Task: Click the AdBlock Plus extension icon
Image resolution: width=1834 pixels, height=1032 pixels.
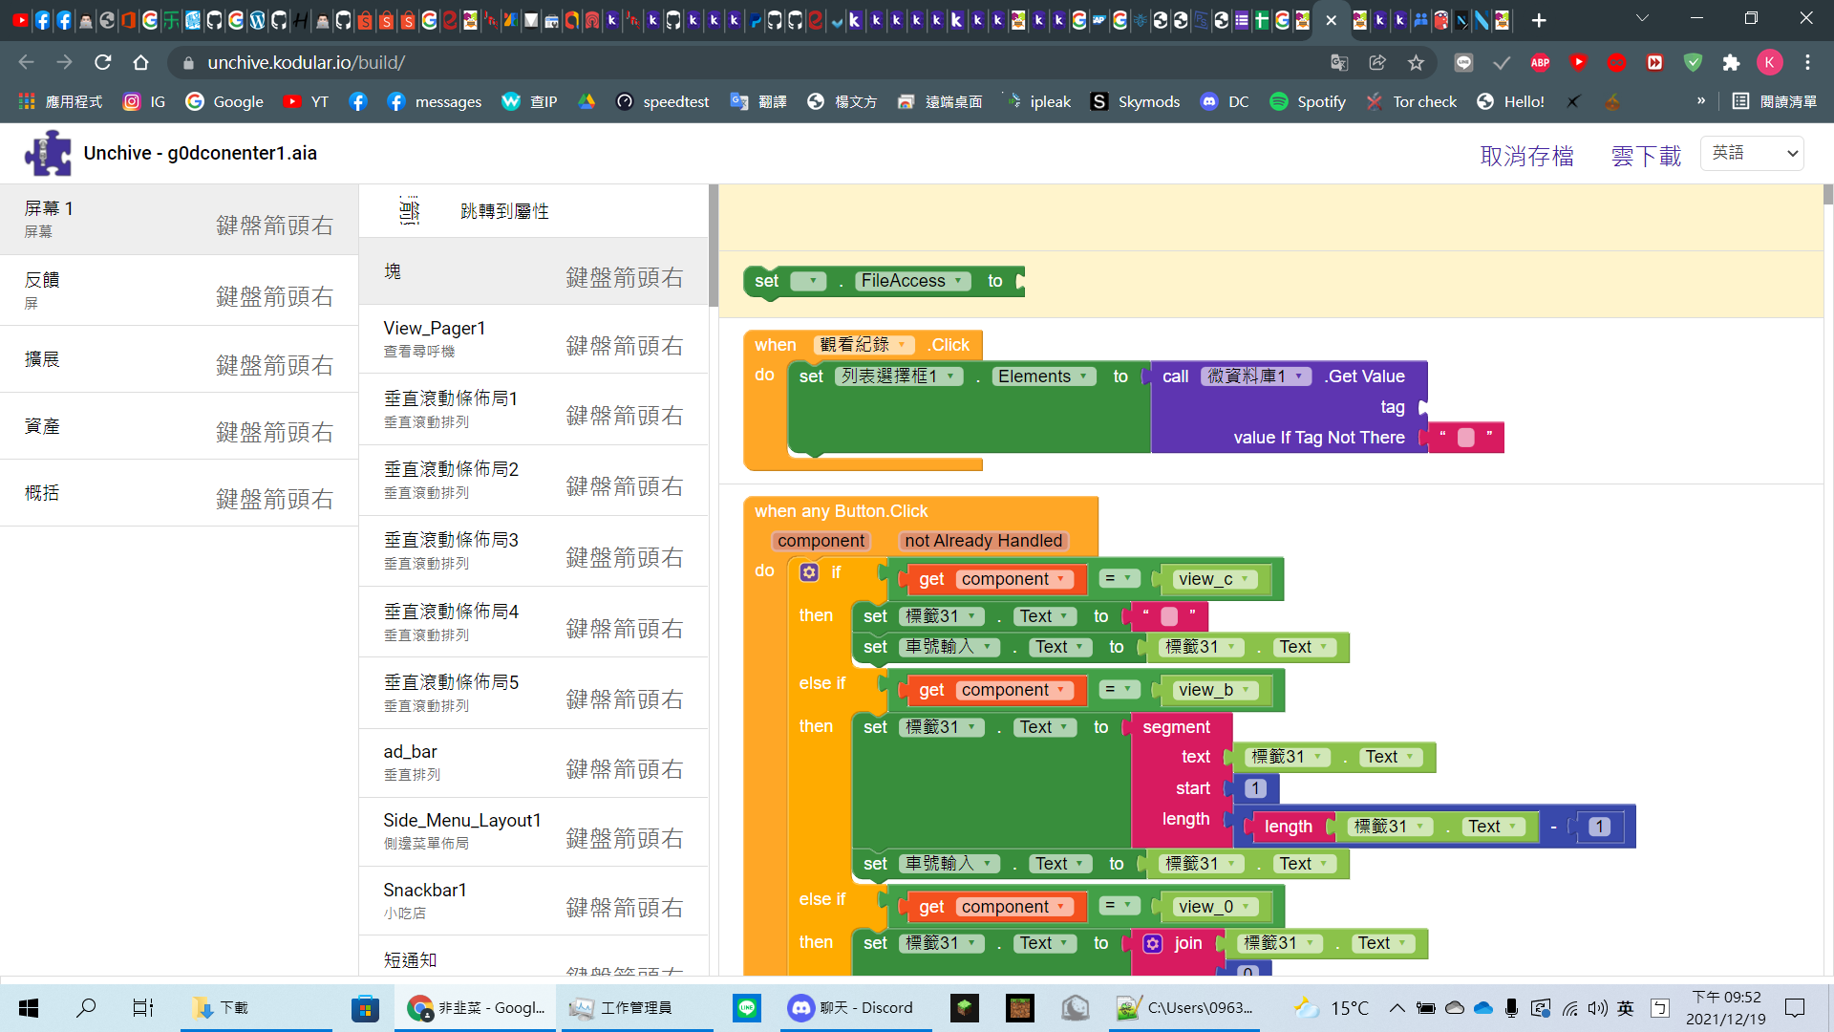Action: click(x=1540, y=62)
